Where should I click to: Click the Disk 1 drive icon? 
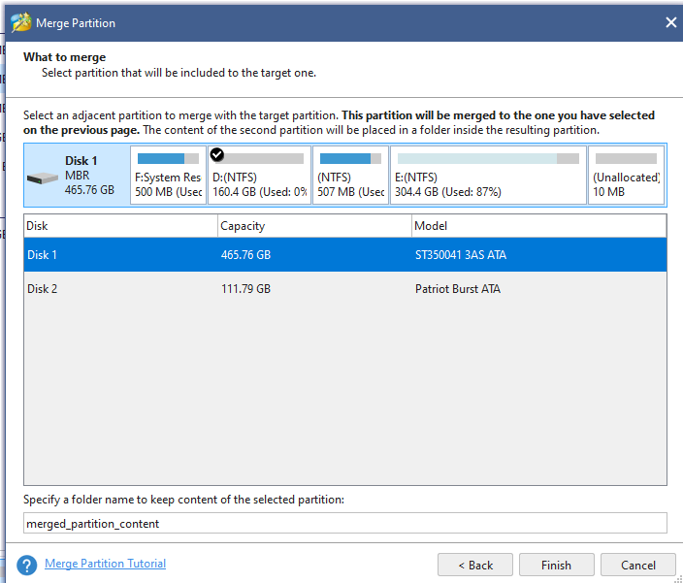point(43,179)
